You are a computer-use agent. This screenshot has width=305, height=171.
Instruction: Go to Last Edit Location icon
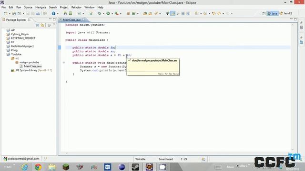tap(214, 13)
